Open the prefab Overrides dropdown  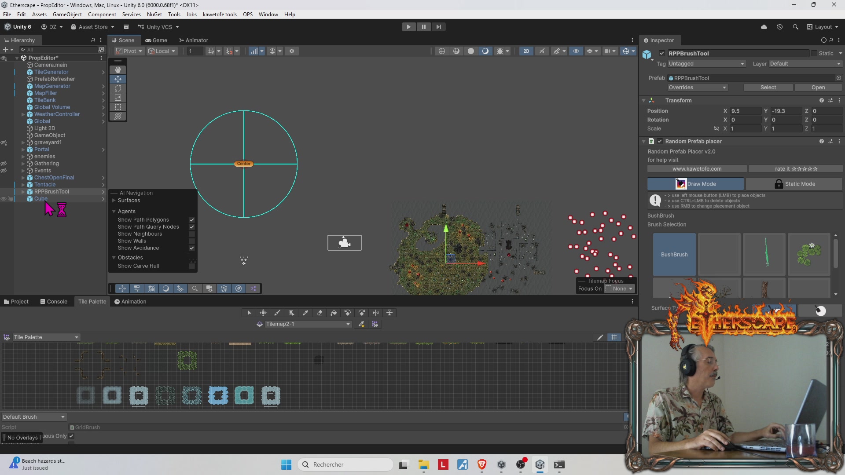coord(698,88)
